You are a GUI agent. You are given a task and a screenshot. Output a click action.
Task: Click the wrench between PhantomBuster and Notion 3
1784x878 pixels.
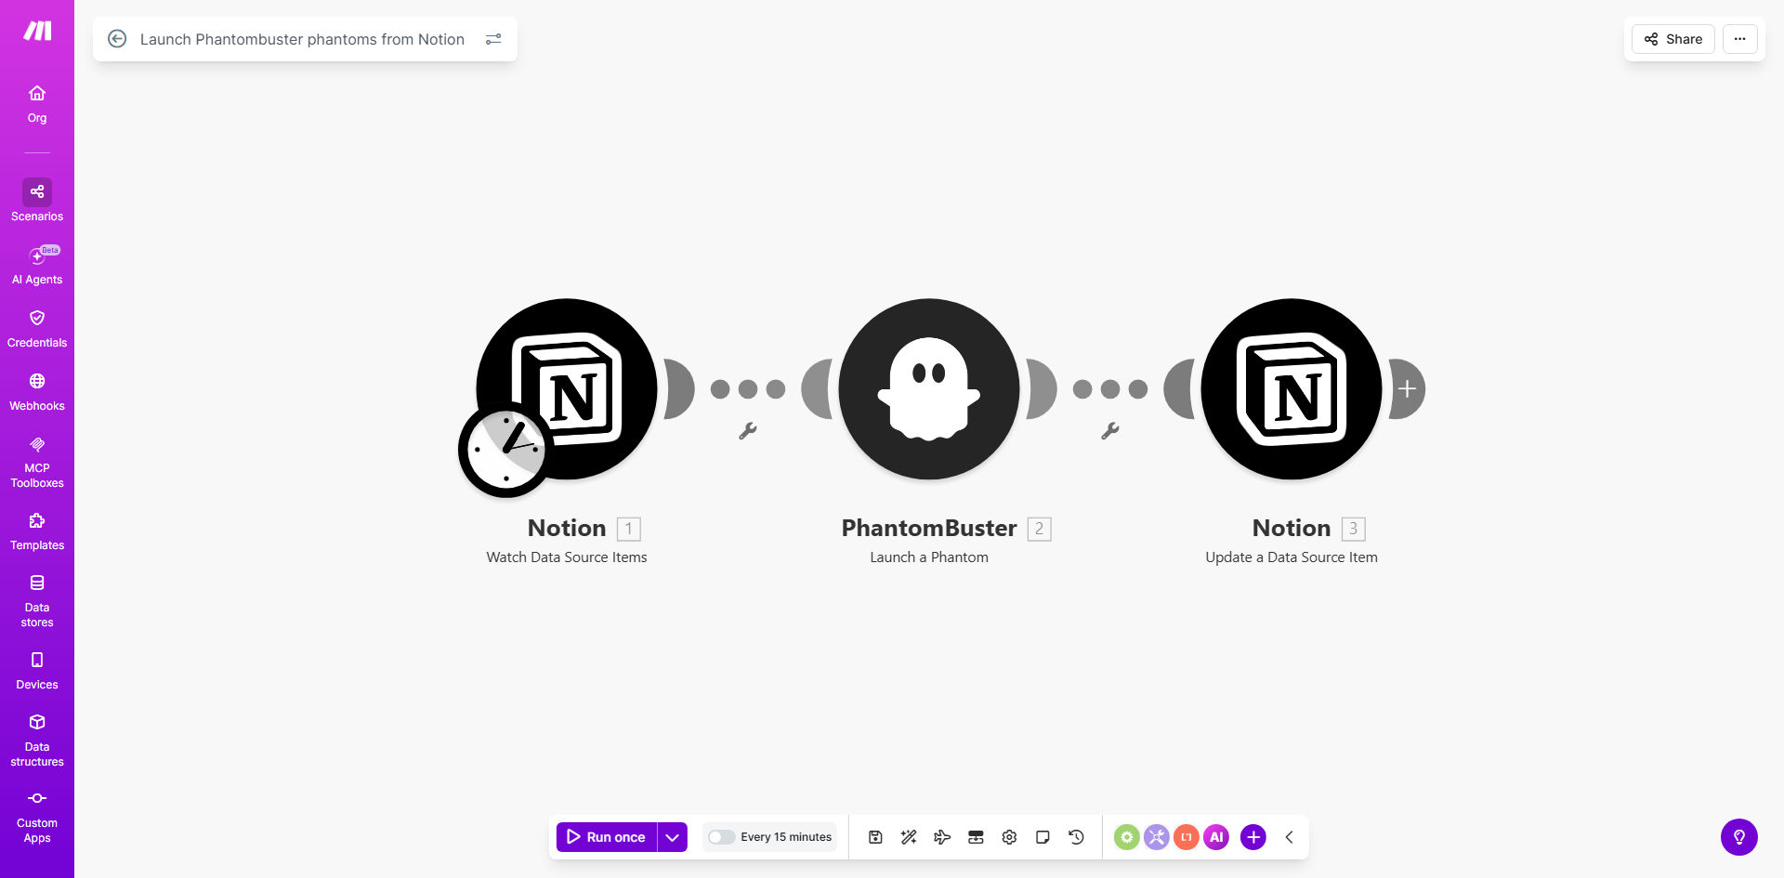(x=1110, y=430)
